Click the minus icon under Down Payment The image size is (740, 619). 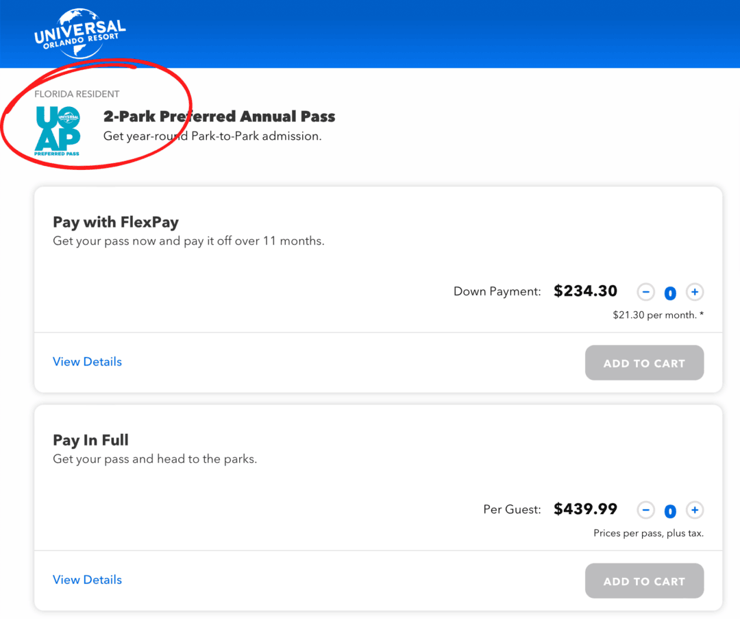645,292
